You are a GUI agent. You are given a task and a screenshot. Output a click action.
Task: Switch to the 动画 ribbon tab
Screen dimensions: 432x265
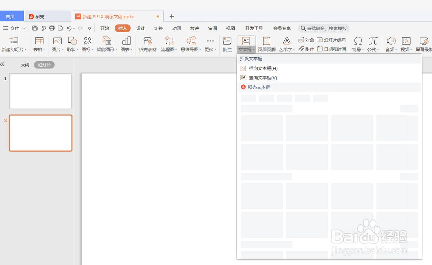[x=177, y=28]
